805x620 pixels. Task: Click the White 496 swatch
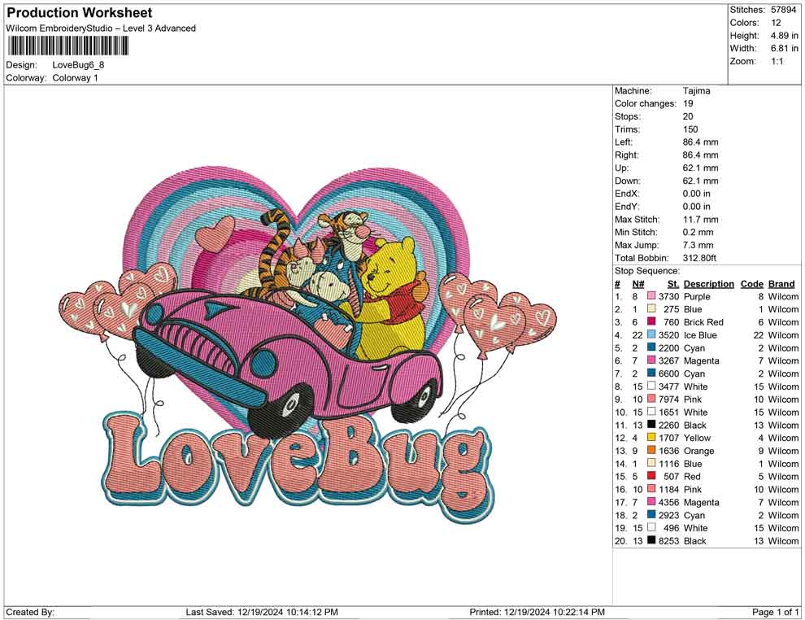[x=651, y=527]
